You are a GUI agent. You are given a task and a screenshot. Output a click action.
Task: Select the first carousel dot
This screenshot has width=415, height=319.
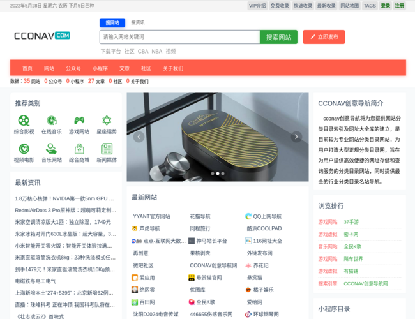[213, 174]
